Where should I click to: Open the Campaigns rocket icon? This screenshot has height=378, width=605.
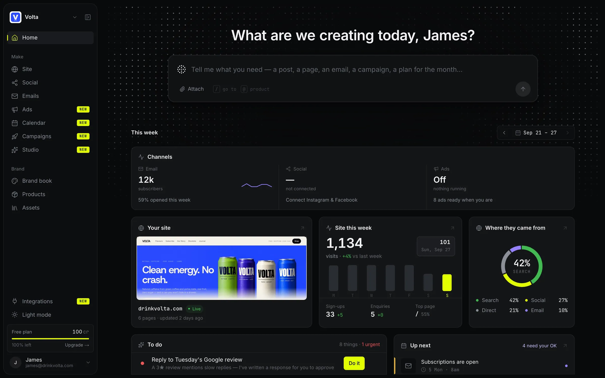tap(15, 136)
